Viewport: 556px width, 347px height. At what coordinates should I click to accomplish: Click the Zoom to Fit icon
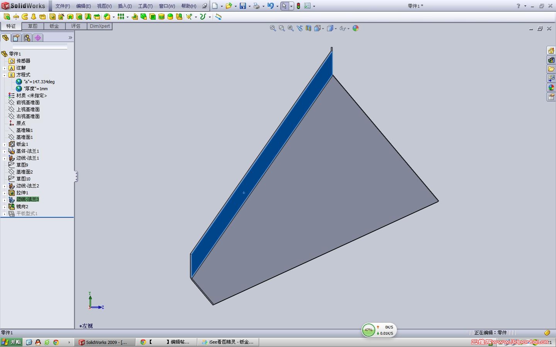click(273, 28)
